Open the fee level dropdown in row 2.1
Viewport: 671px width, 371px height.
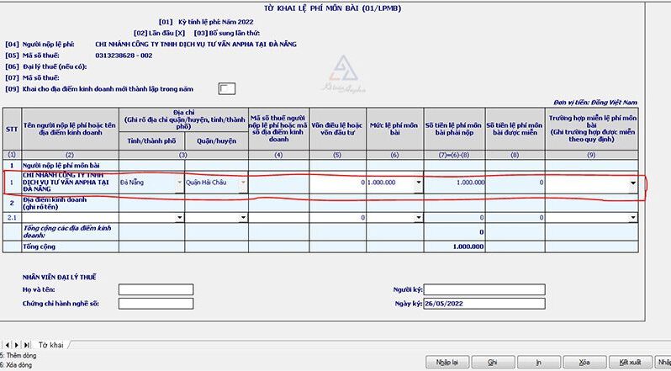418,218
